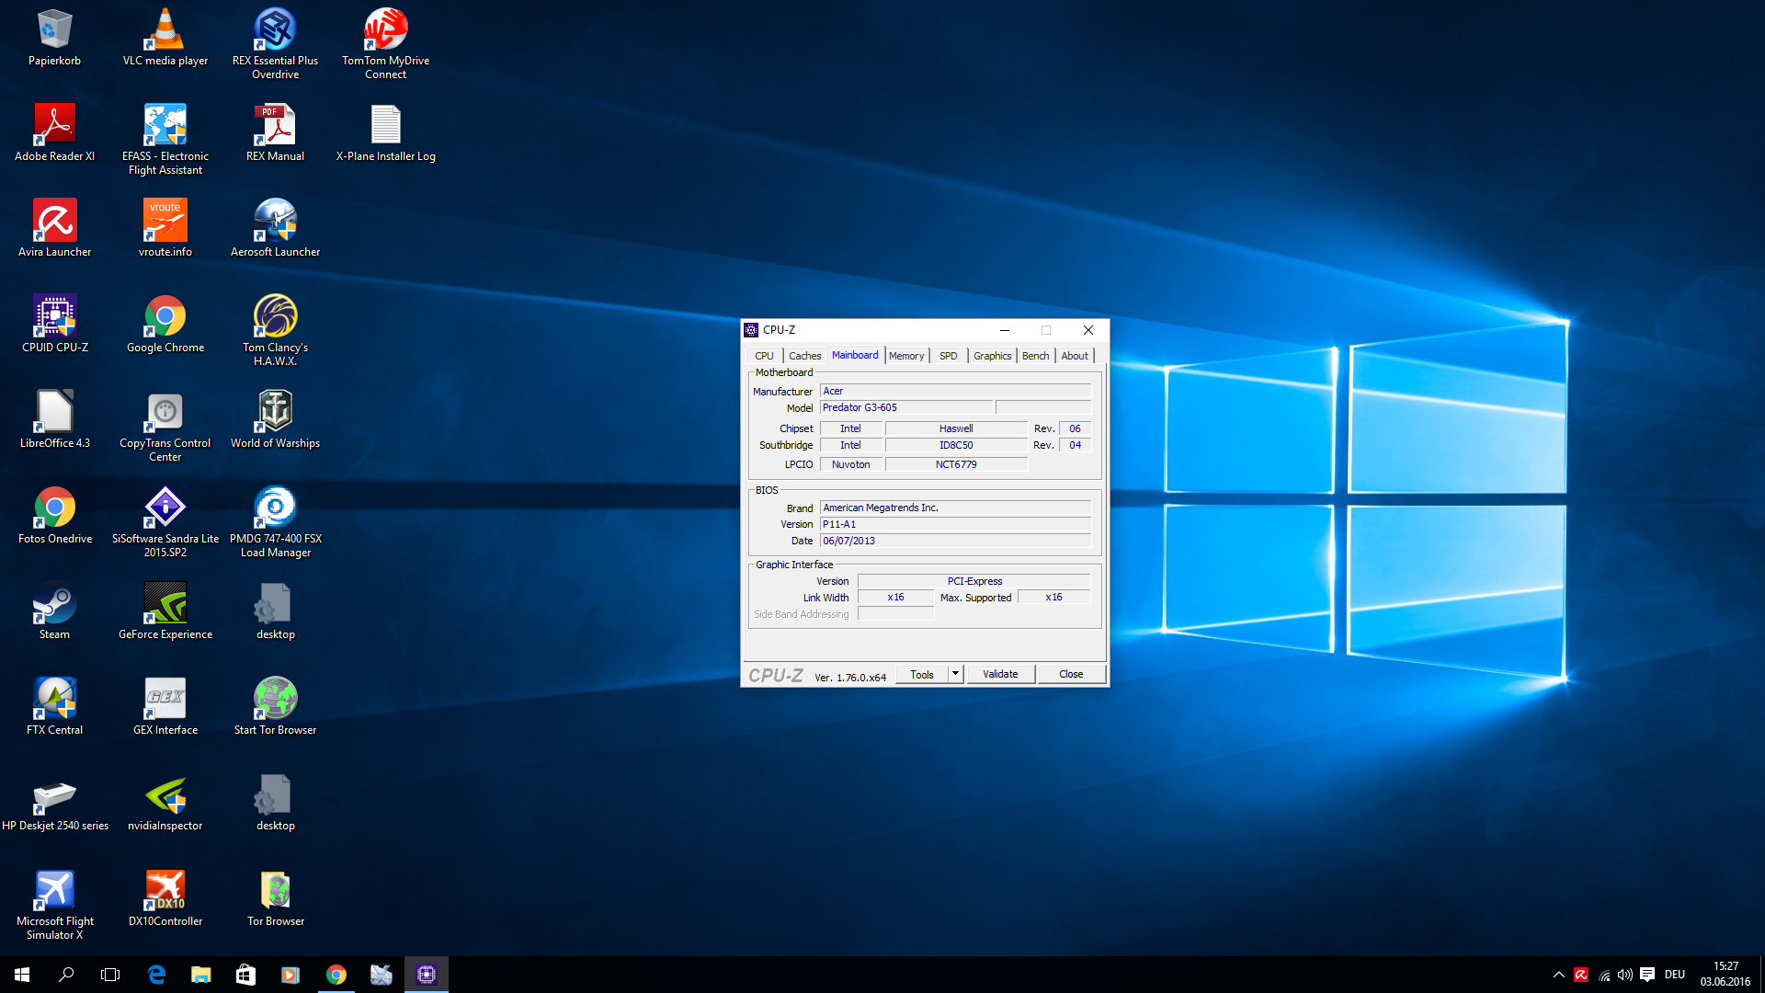Open the Action Center notifications icon

click(1647, 975)
